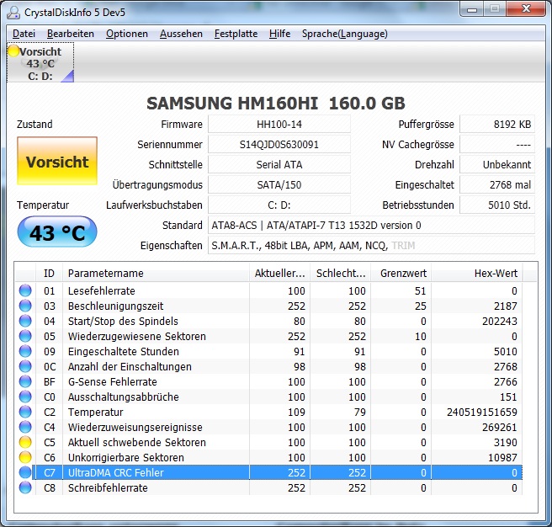Click blue status icon for Start/Stop des Spindels
This screenshot has width=552, height=527.
pyautogui.click(x=25, y=321)
